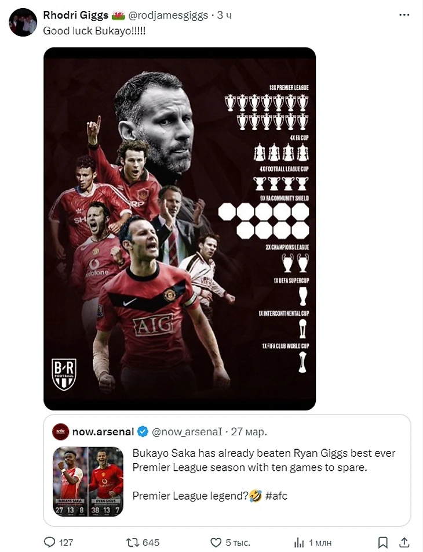Bookmark this tweet

(x=383, y=543)
